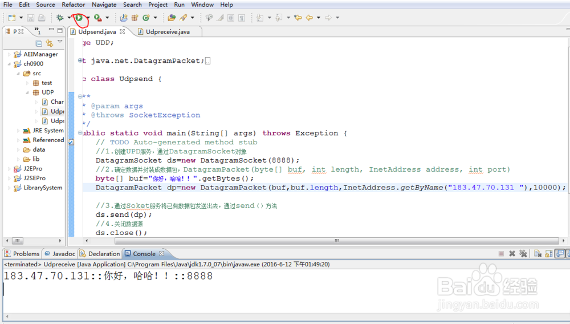Click the Forward navigation arrow

[x=328, y=18]
